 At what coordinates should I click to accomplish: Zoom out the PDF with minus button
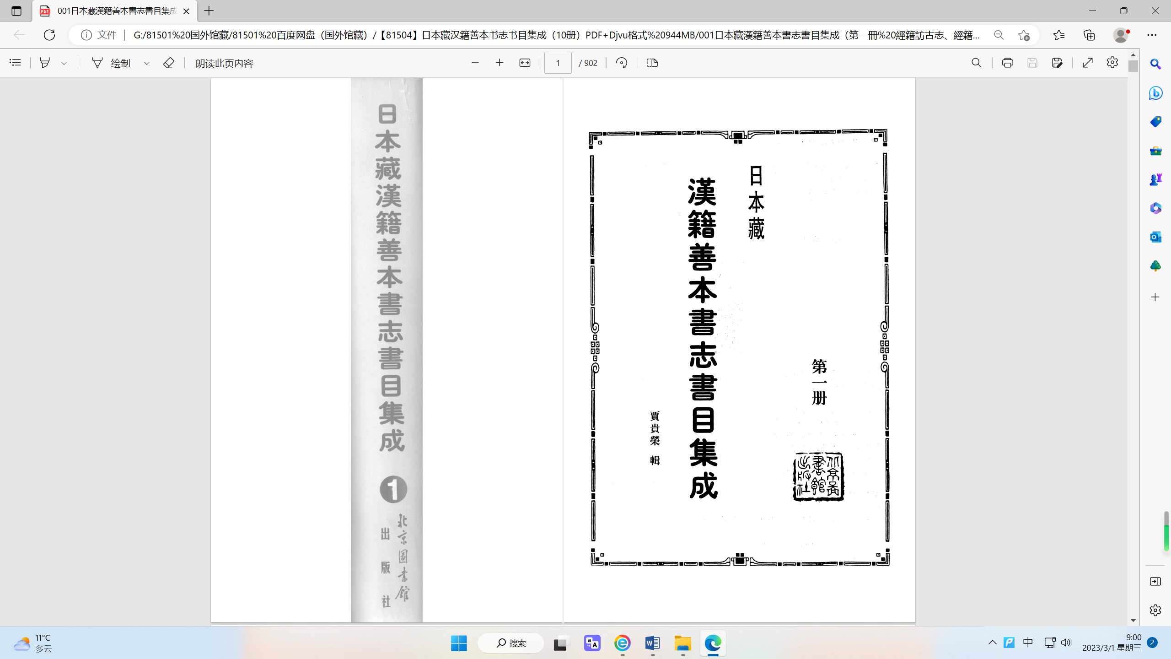pos(475,63)
